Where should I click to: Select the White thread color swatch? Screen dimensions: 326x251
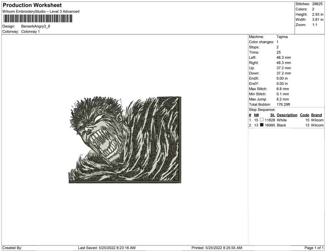(262, 120)
